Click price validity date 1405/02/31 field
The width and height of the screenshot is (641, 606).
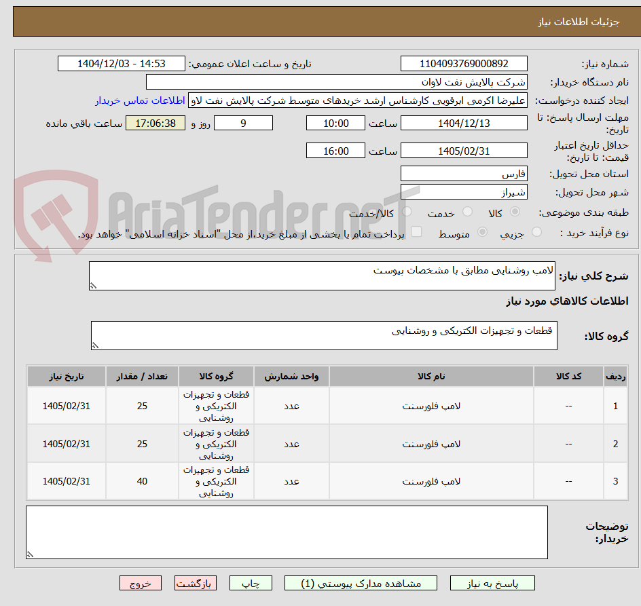[464, 151]
